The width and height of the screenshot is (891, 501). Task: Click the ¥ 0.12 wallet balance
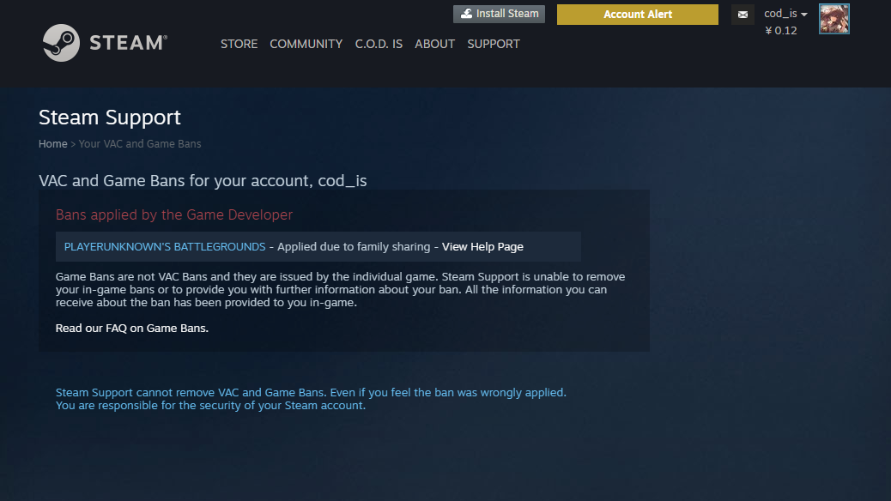point(781,31)
